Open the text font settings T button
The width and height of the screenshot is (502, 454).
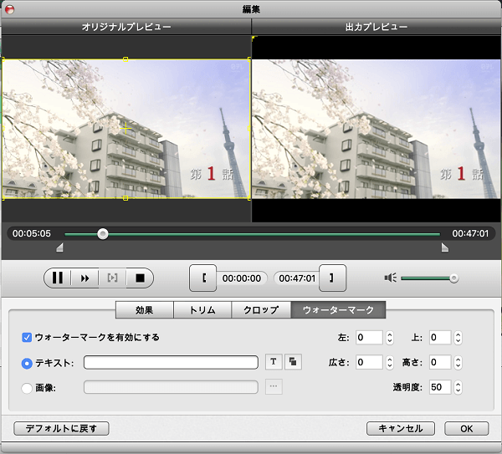274,362
